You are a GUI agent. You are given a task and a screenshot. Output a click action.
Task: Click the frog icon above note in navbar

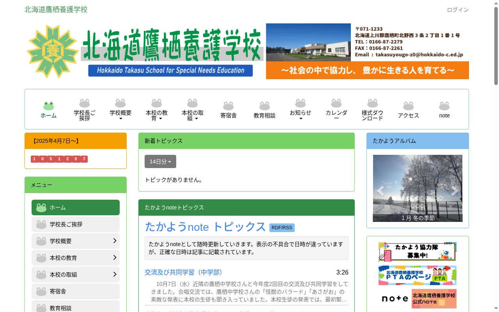point(444,106)
